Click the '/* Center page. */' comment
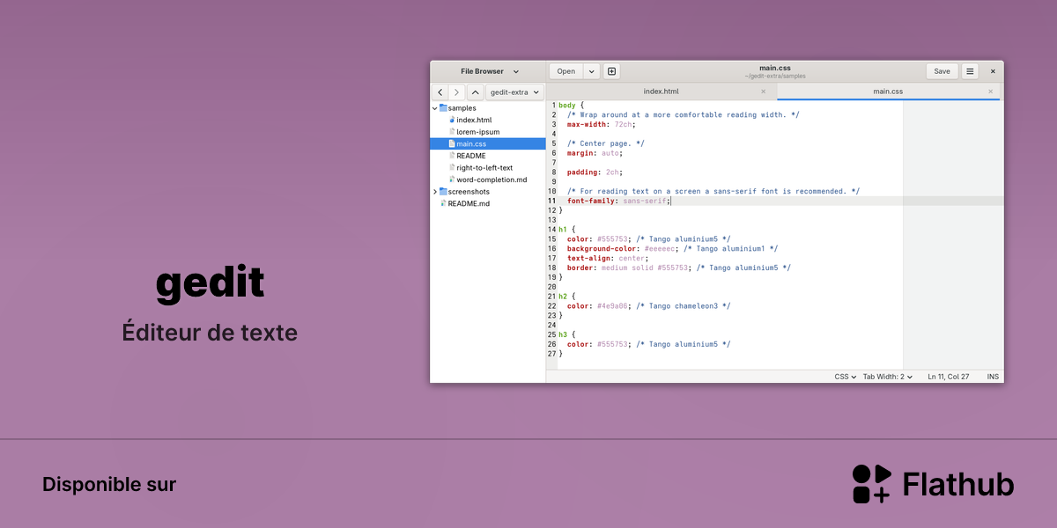The image size is (1057, 528). 606,143
